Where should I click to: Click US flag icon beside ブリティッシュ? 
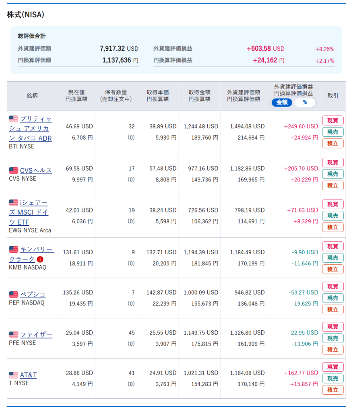pyautogui.click(x=14, y=119)
